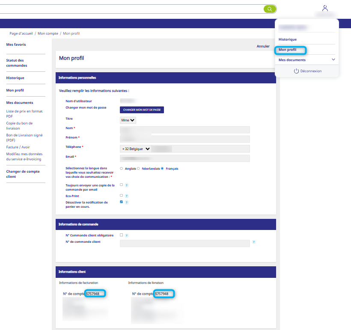The height and width of the screenshot is (330, 351).
Task: Click help icon next to Eco-Print
Action: pyautogui.click(x=127, y=196)
